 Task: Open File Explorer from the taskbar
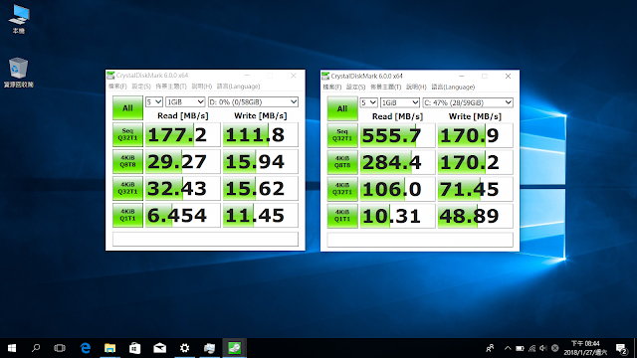(x=110, y=348)
